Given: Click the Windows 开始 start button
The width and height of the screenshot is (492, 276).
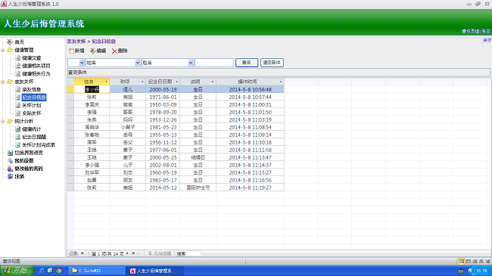Looking at the screenshot, I should click(x=17, y=271).
